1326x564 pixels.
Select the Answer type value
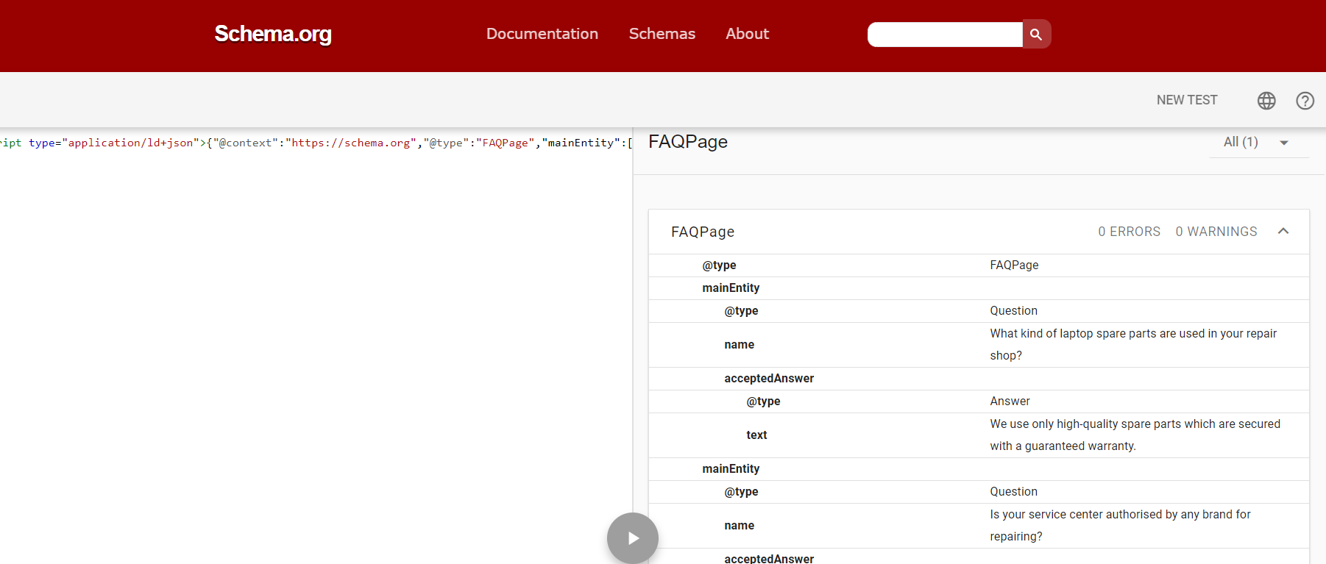tap(1010, 401)
